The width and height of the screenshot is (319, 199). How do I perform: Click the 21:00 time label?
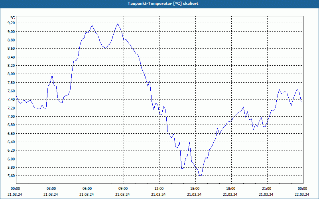[267, 189]
